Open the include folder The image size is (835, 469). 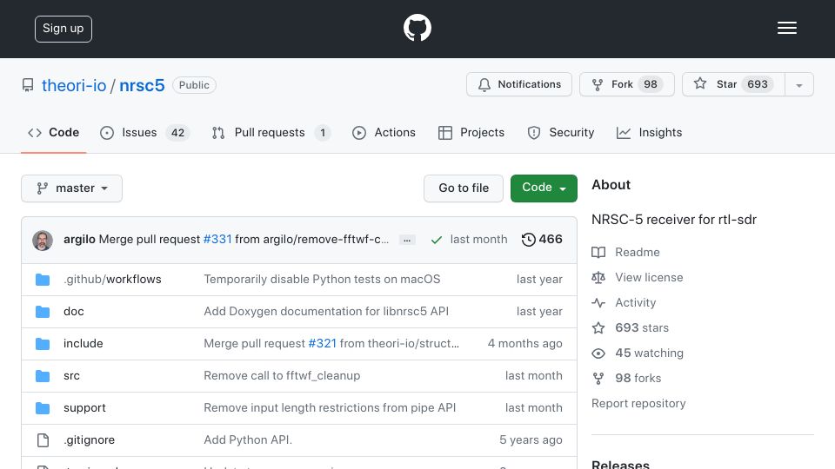[x=83, y=344]
